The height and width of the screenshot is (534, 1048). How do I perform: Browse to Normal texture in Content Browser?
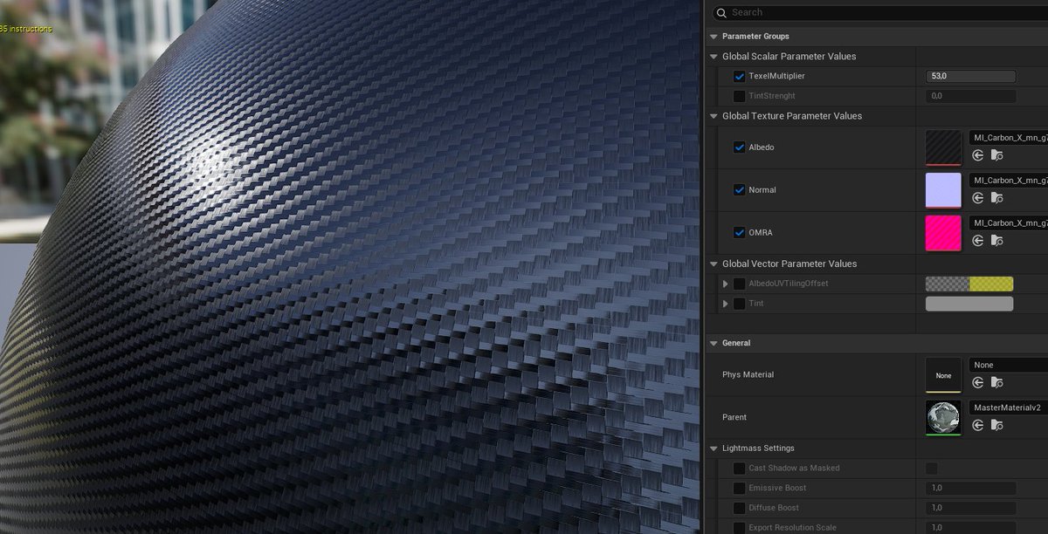[996, 198]
